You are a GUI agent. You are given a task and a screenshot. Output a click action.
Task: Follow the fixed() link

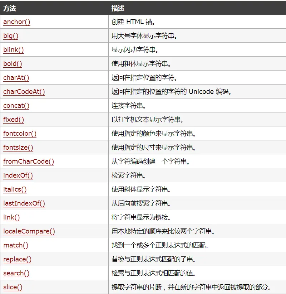14,120
